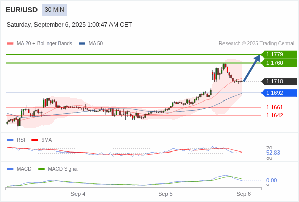
Task: Click the 9MA red legend swatch
Action: (34, 140)
